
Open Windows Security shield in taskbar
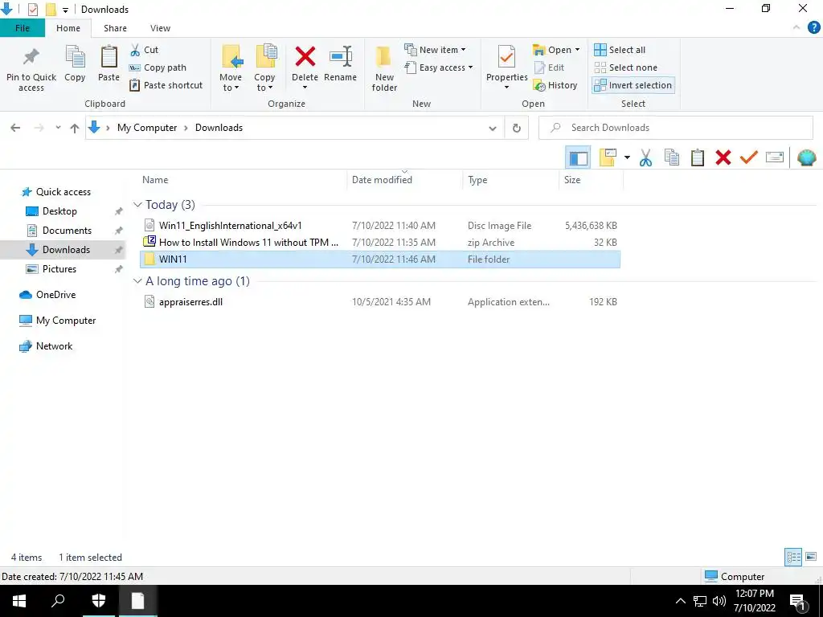pyautogui.click(x=98, y=601)
